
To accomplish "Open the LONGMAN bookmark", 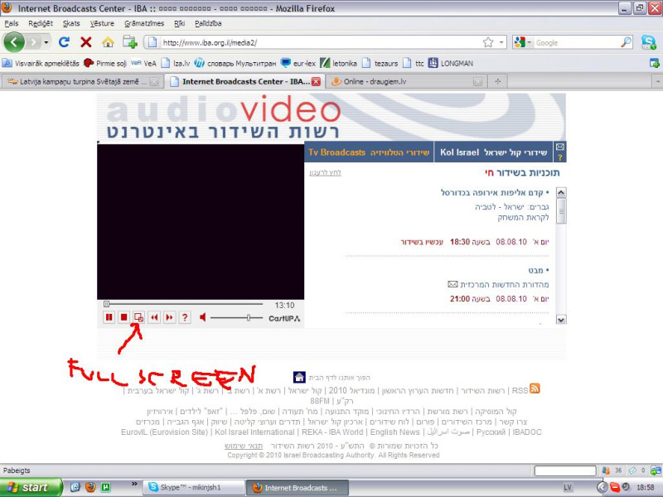I will coord(450,64).
